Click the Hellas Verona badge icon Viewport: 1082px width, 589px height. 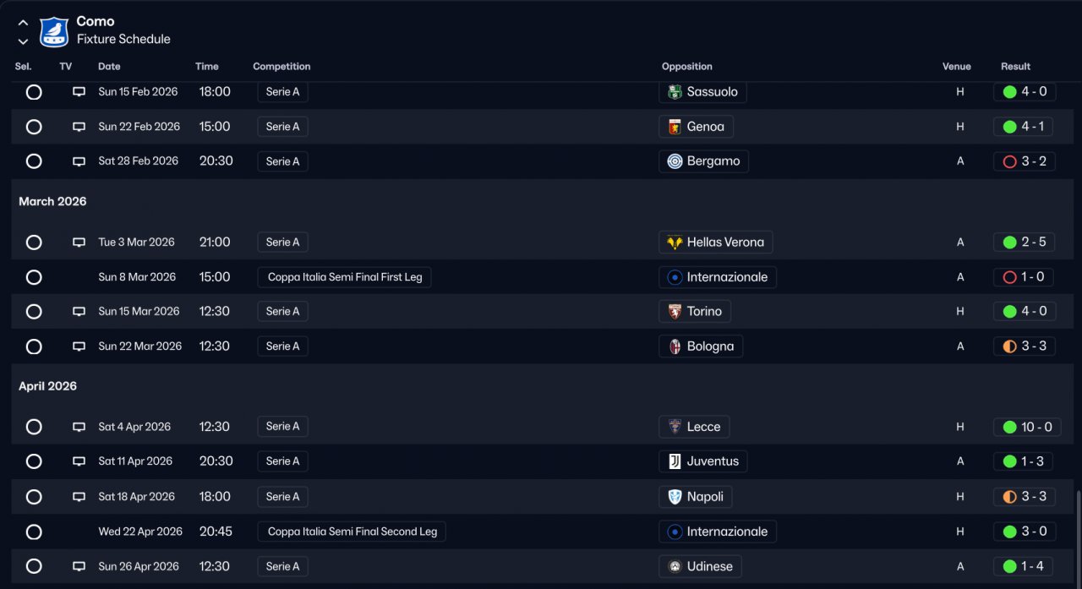click(x=675, y=243)
